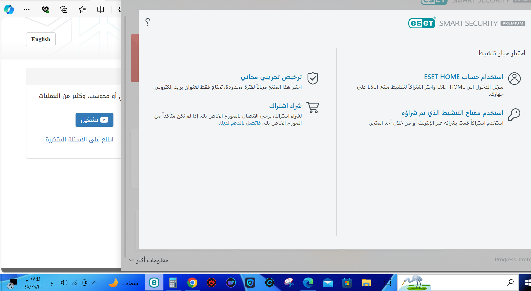Click Meet Now camera icon in tray
The height and width of the screenshot is (291, 531).
click(x=85, y=283)
